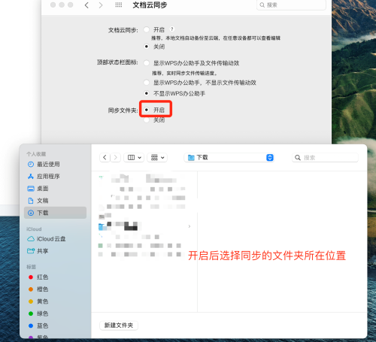
Task: Enable 文档云同步 with the 开启 radio
Action: (x=147, y=29)
